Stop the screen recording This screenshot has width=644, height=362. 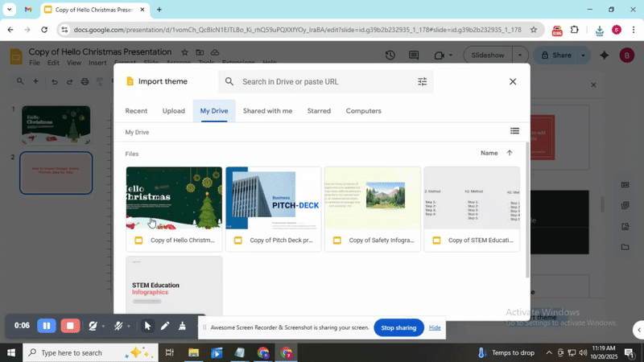(70, 326)
